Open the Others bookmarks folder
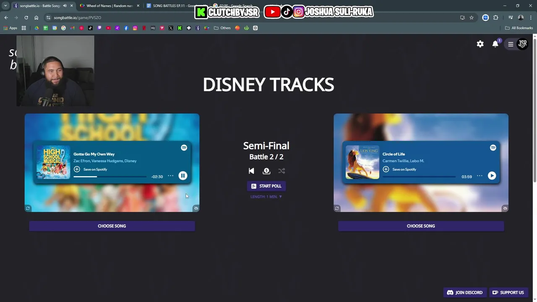 (x=222, y=28)
